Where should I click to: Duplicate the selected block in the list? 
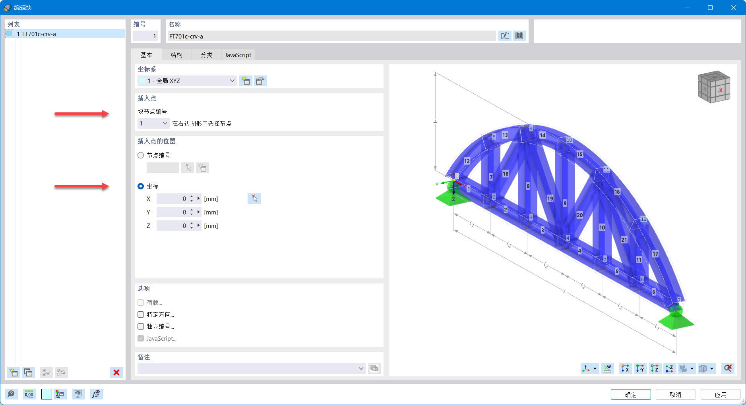[x=28, y=372]
